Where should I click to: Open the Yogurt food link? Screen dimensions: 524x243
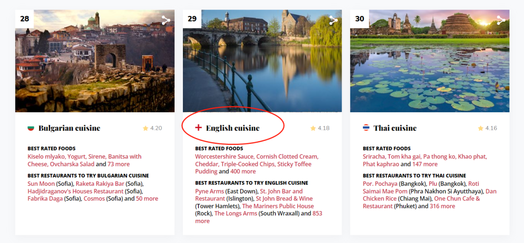77,157
